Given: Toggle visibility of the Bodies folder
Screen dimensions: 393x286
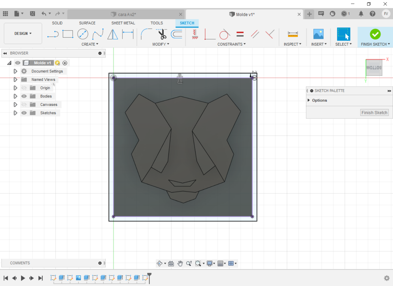Looking at the screenshot, I should tap(24, 96).
